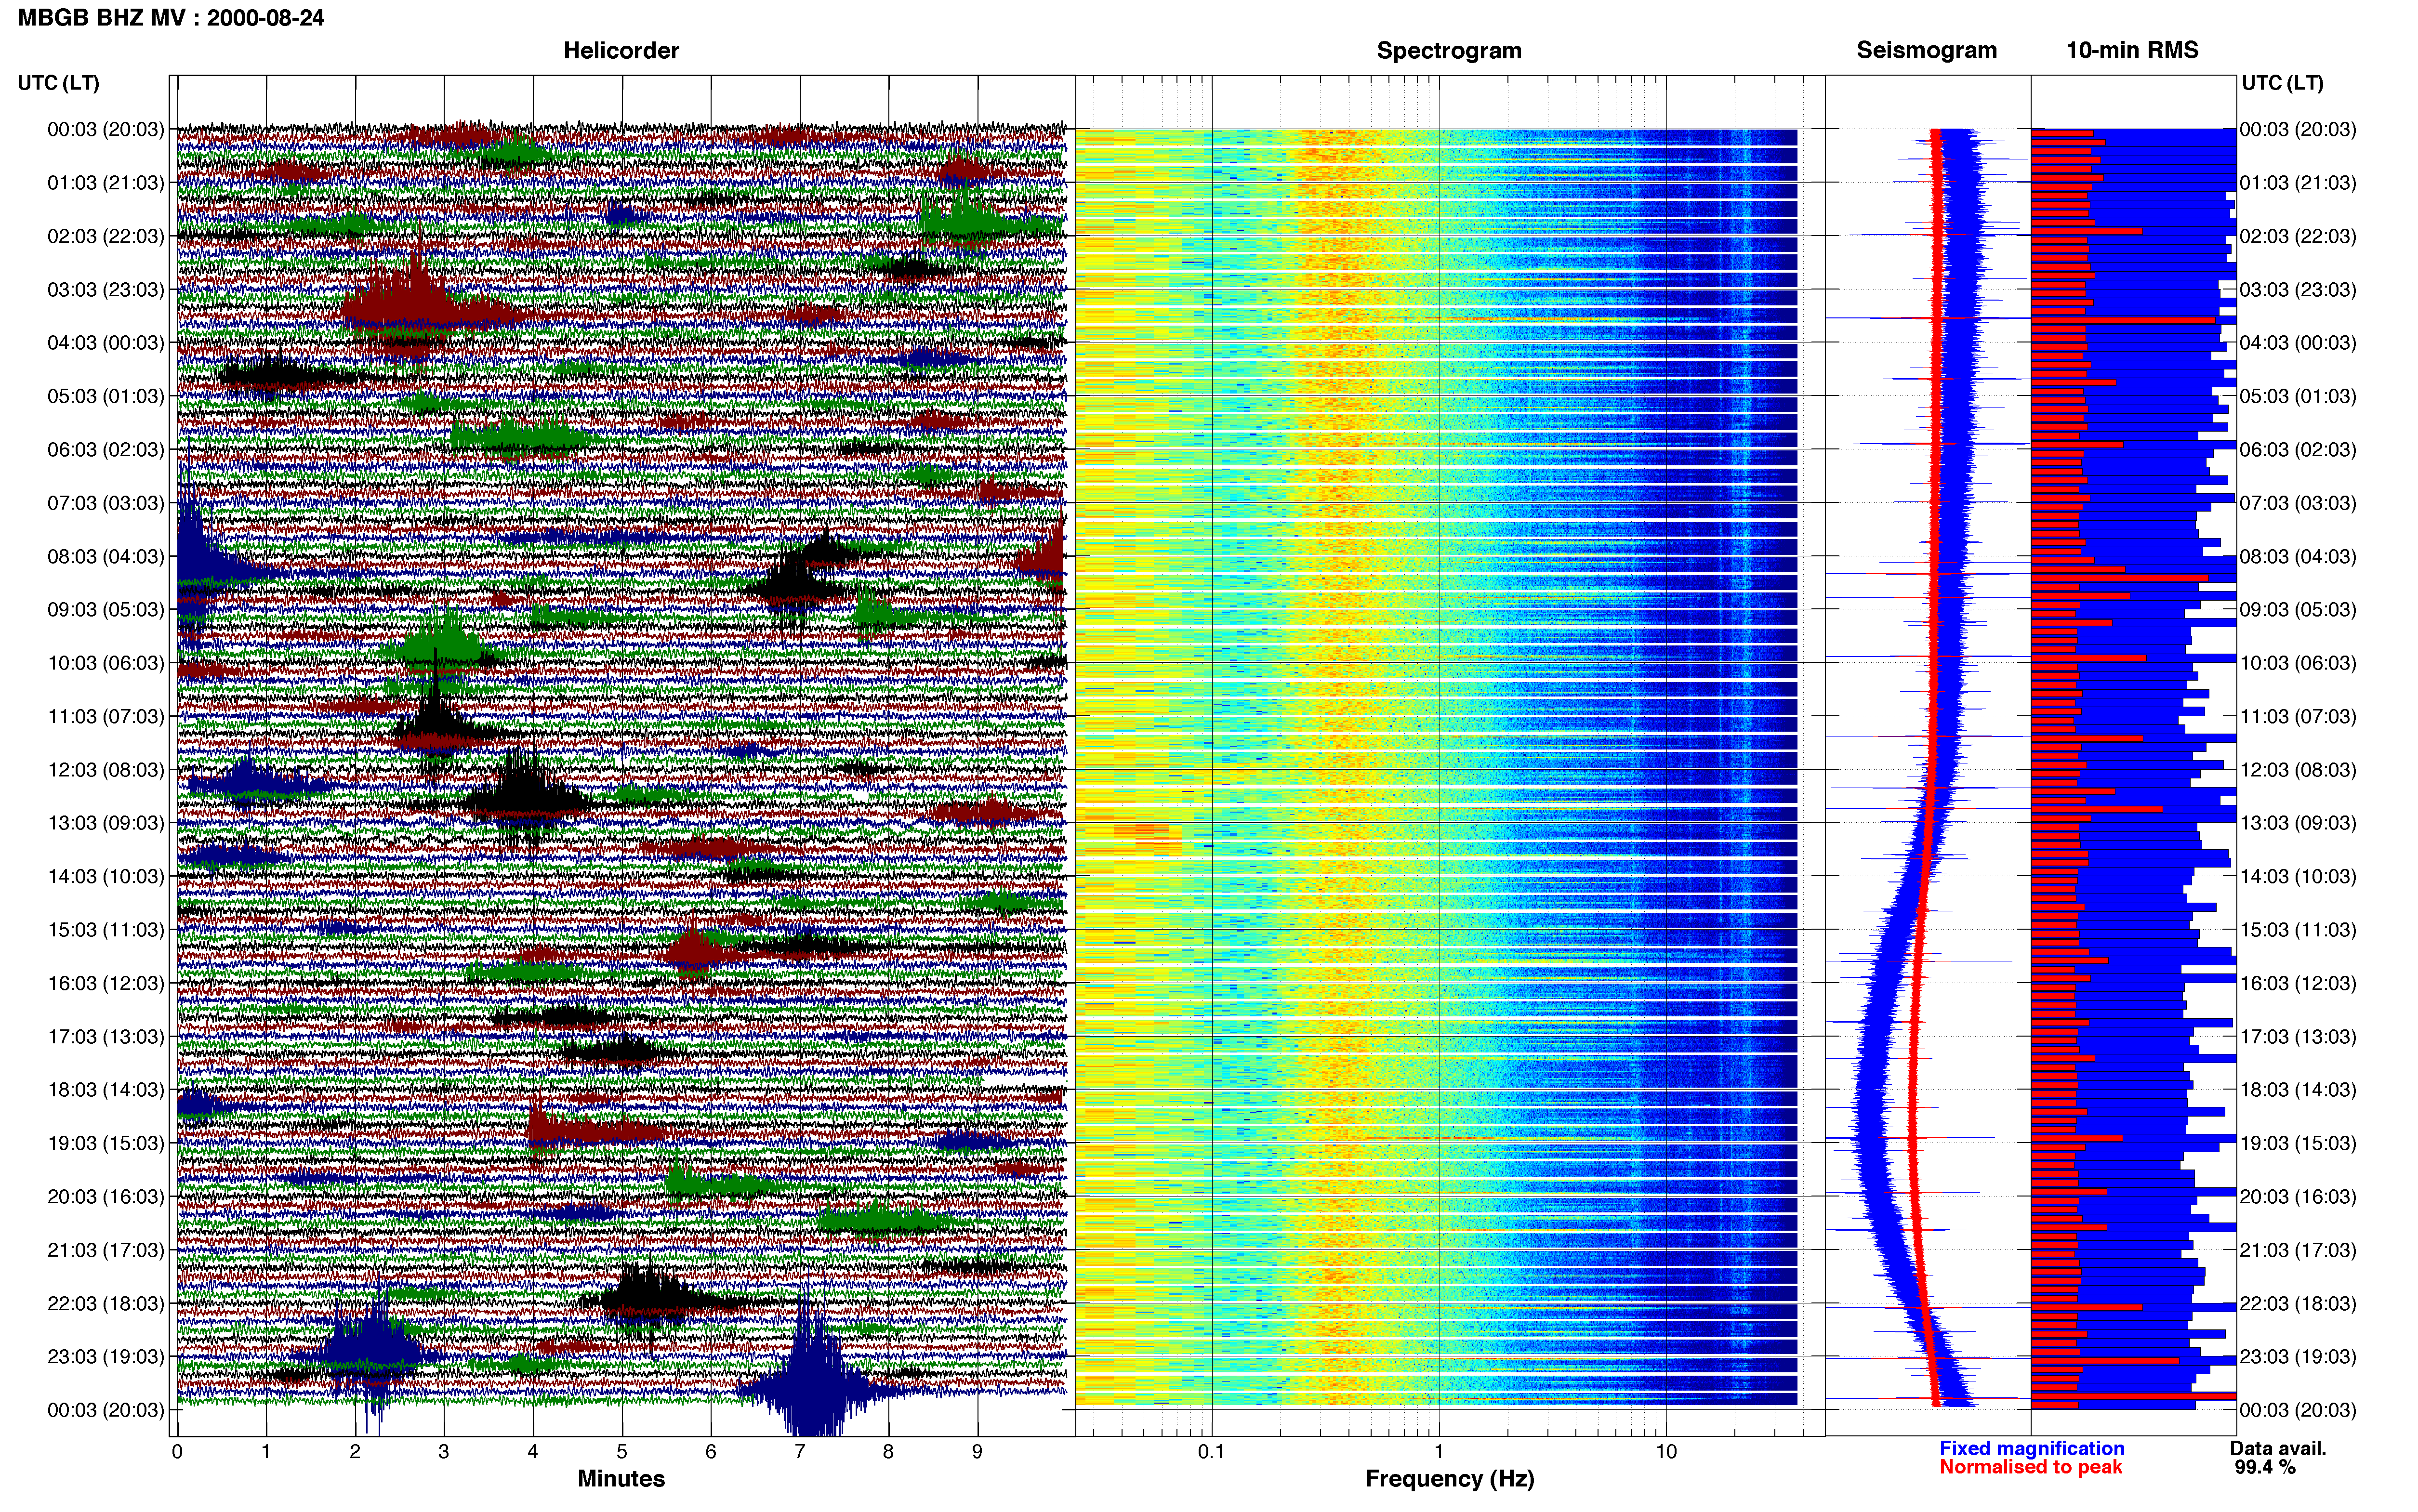Screen dimensions: 2418x1512
Task: Select the '10' tick on the frequency axis
Action: click(1666, 1452)
